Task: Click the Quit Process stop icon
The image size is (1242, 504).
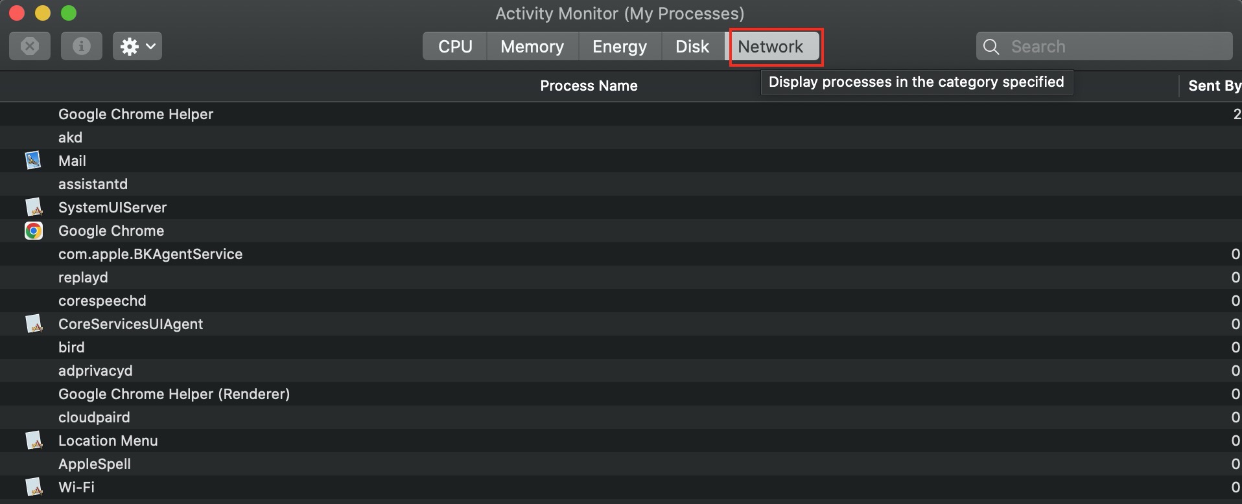Action: click(x=30, y=46)
